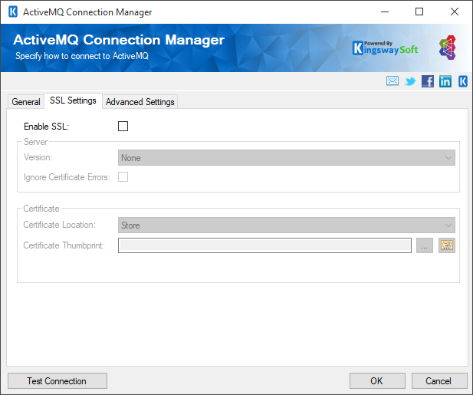The image size is (473, 395).
Task: Switch to the General tab
Action: click(x=26, y=102)
